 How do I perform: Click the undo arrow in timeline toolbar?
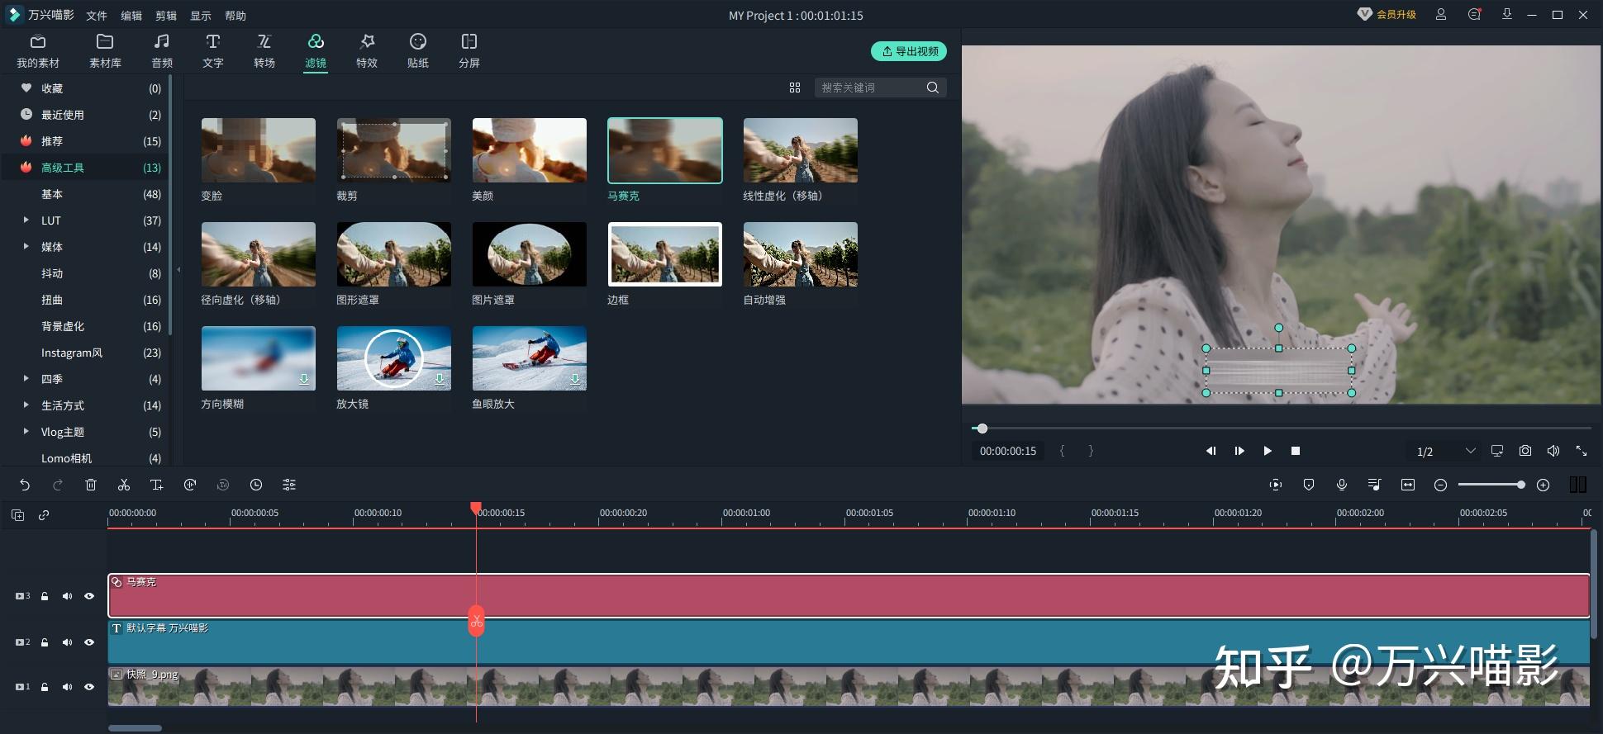[x=25, y=485]
